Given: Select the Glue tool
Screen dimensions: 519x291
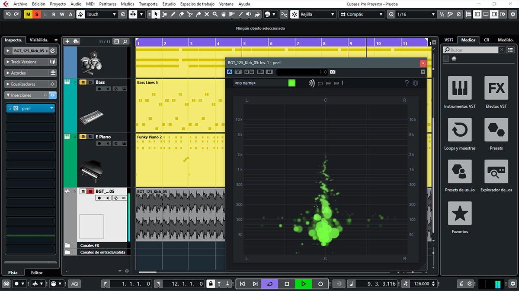Looking at the screenshot, I should click(x=199, y=14).
